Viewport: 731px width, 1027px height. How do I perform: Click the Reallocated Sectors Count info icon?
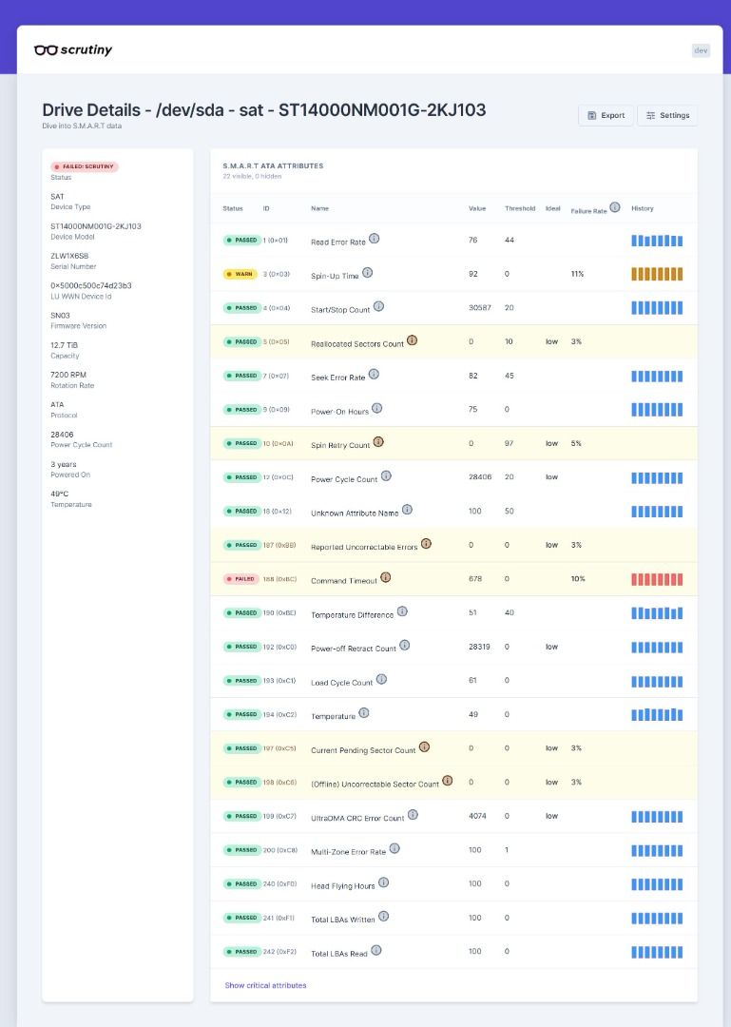click(x=412, y=339)
